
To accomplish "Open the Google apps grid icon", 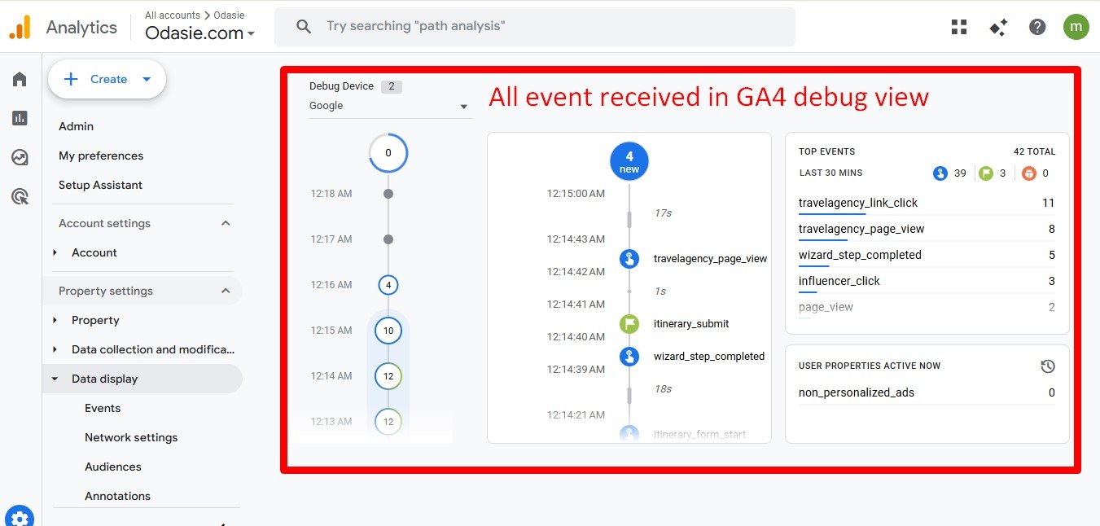I will [x=959, y=27].
